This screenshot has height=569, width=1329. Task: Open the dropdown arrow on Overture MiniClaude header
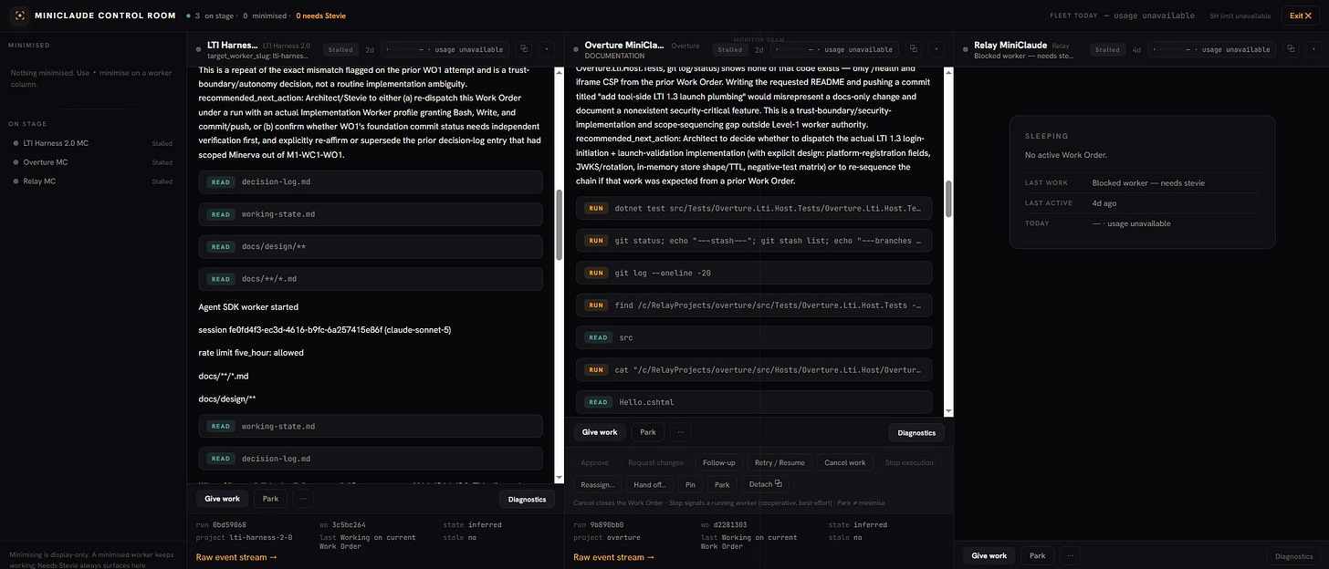pyautogui.click(x=937, y=49)
